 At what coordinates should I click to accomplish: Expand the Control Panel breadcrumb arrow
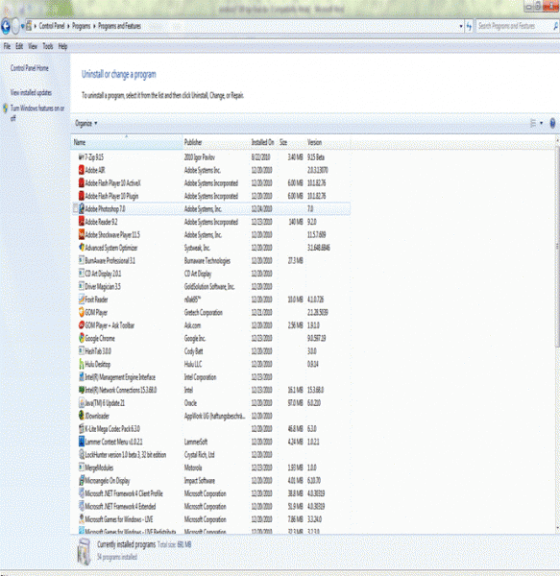(68, 26)
